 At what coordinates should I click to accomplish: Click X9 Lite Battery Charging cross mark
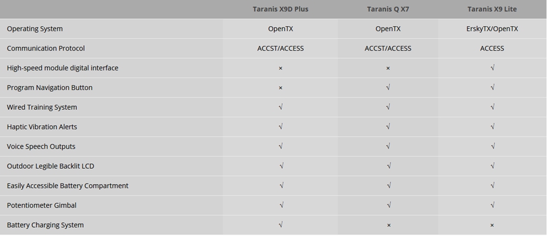492,225
